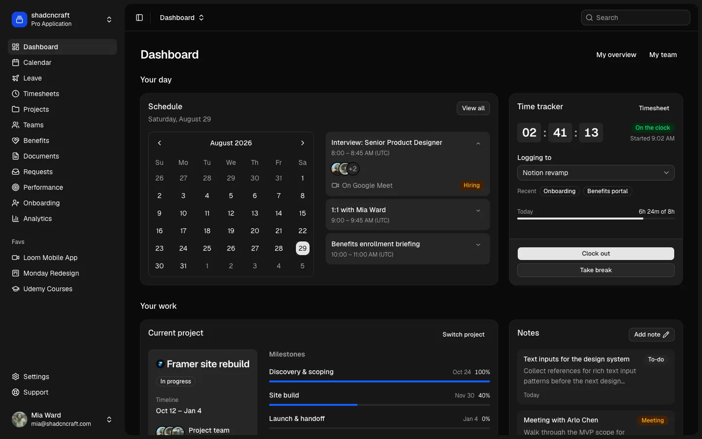Open Teams people icon in sidebar
The height and width of the screenshot is (439, 702).
point(16,125)
